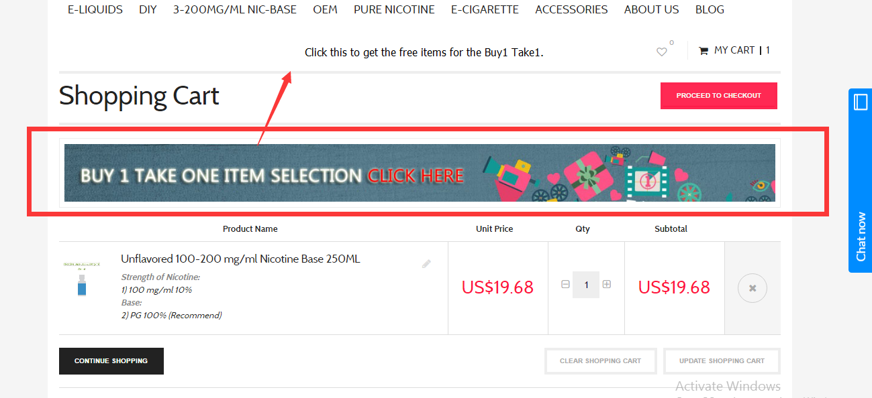Increase quantity with the plus icon
The width and height of the screenshot is (872, 398).
pos(607,285)
